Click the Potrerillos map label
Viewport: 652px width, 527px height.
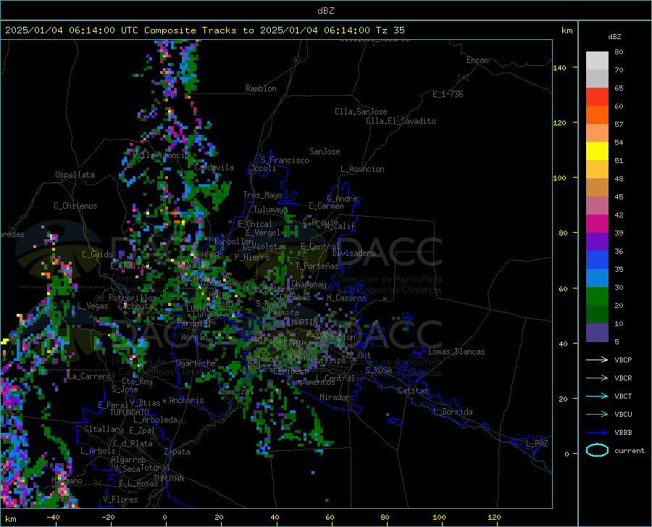[x=133, y=298]
